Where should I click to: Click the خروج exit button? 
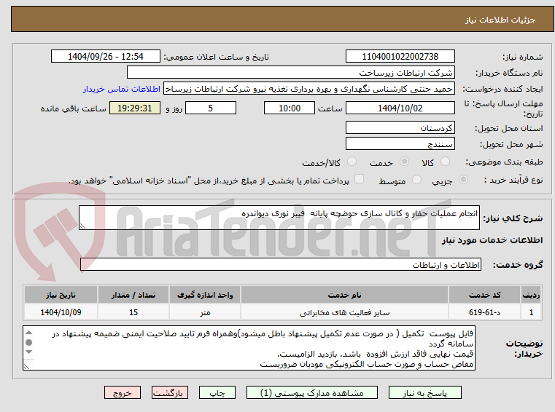[x=122, y=392]
